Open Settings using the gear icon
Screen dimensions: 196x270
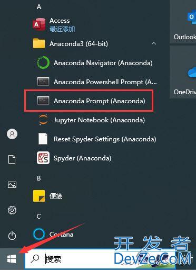12,210
